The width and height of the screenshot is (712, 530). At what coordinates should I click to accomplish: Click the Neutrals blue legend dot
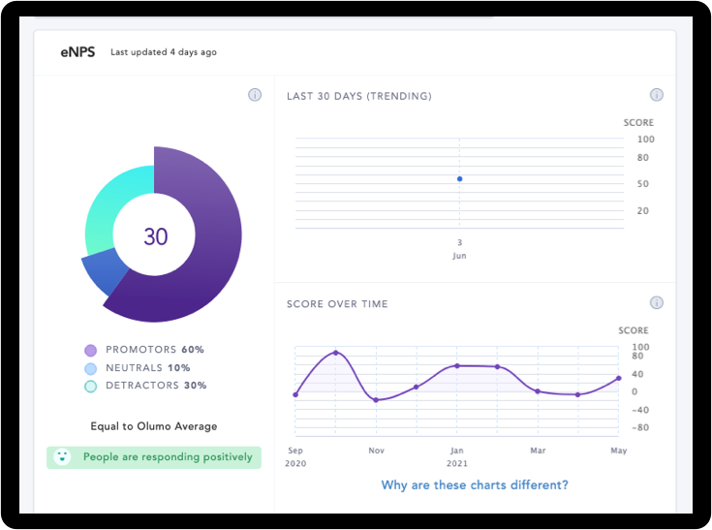pos(91,368)
